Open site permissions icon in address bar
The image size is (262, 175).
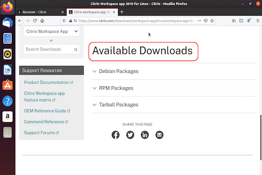[x=75, y=21]
